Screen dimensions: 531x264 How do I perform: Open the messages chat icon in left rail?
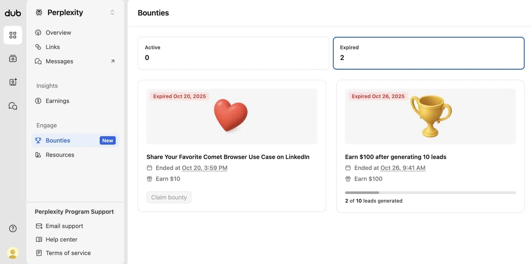tap(13, 106)
